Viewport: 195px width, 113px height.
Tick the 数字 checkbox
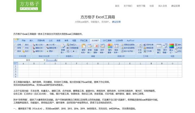click(15, 51)
